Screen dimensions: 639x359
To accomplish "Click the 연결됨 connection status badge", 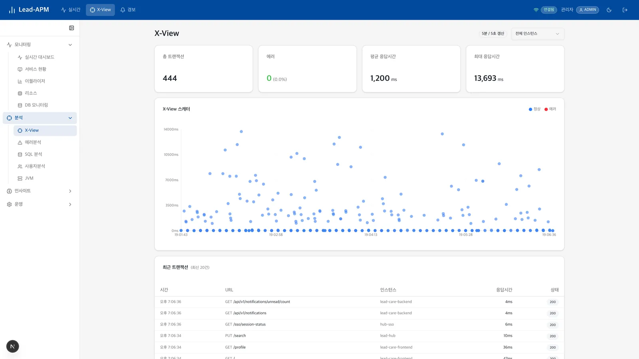I will (549, 10).
